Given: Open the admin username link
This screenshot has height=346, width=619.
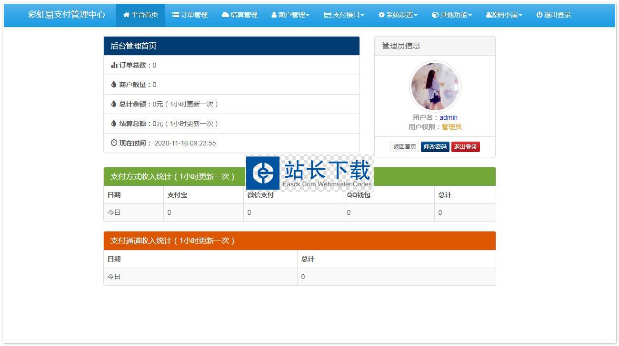Looking at the screenshot, I should (x=449, y=117).
